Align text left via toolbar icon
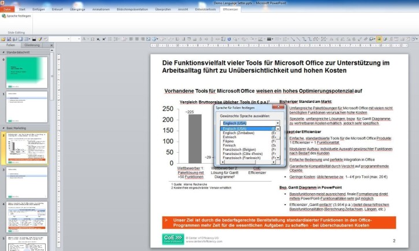 (131, 39)
